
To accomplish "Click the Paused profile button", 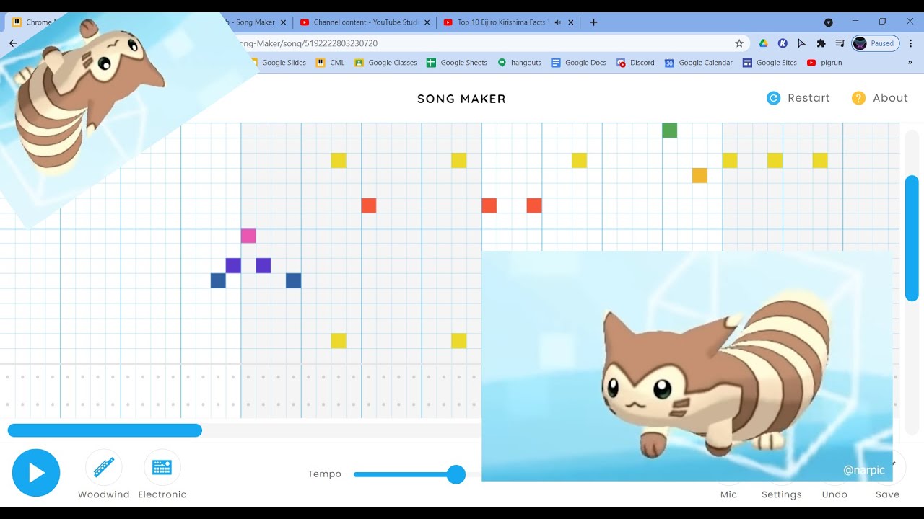I will point(876,43).
